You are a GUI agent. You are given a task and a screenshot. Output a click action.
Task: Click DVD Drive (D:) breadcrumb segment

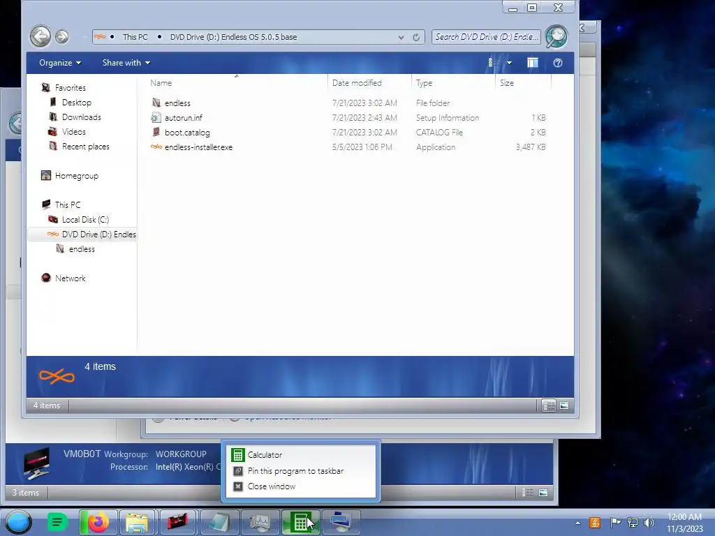click(x=233, y=37)
